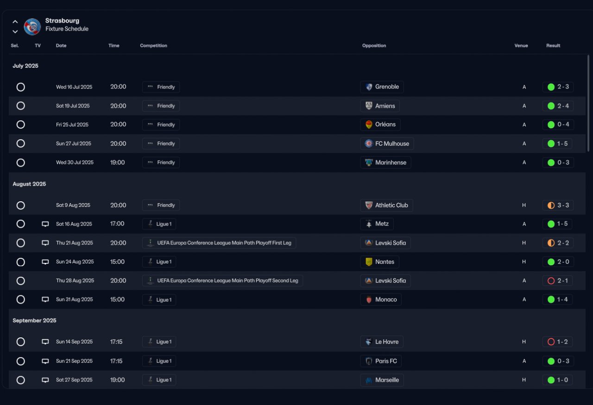Click the Amiens club crest
This screenshot has width=593, height=405.
tap(369, 106)
